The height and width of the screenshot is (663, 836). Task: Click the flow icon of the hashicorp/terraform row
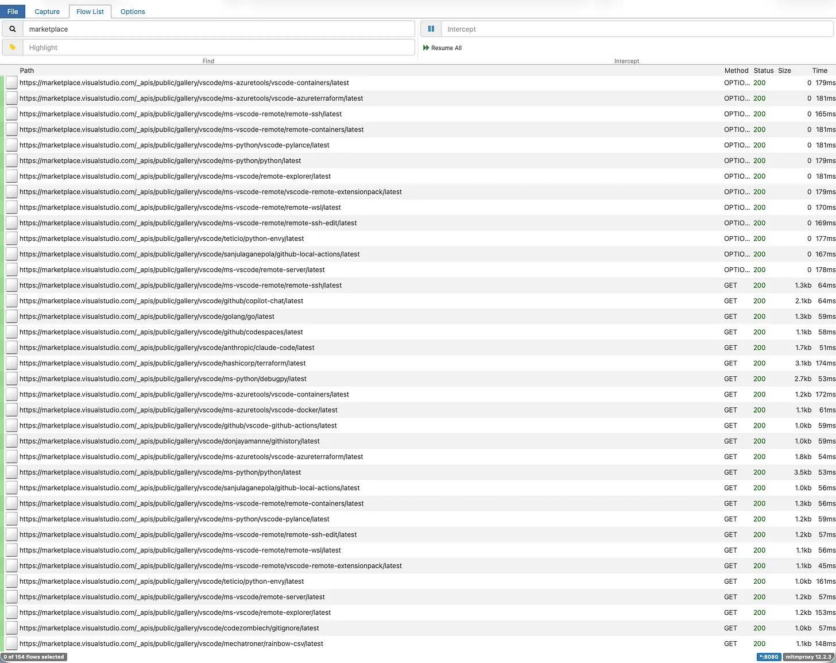[x=11, y=363]
